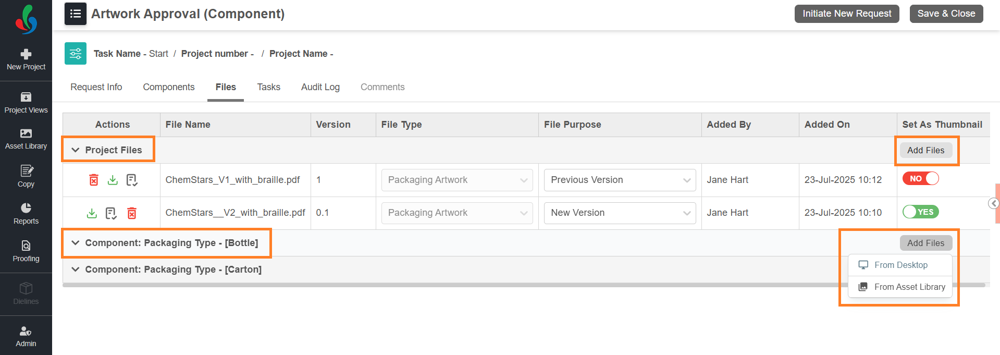Download ChemStars__V2_with_braille.pdf file
Image resolution: width=1000 pixels, height=355 pixels.
pyautogui.click(x=92, y=213)
